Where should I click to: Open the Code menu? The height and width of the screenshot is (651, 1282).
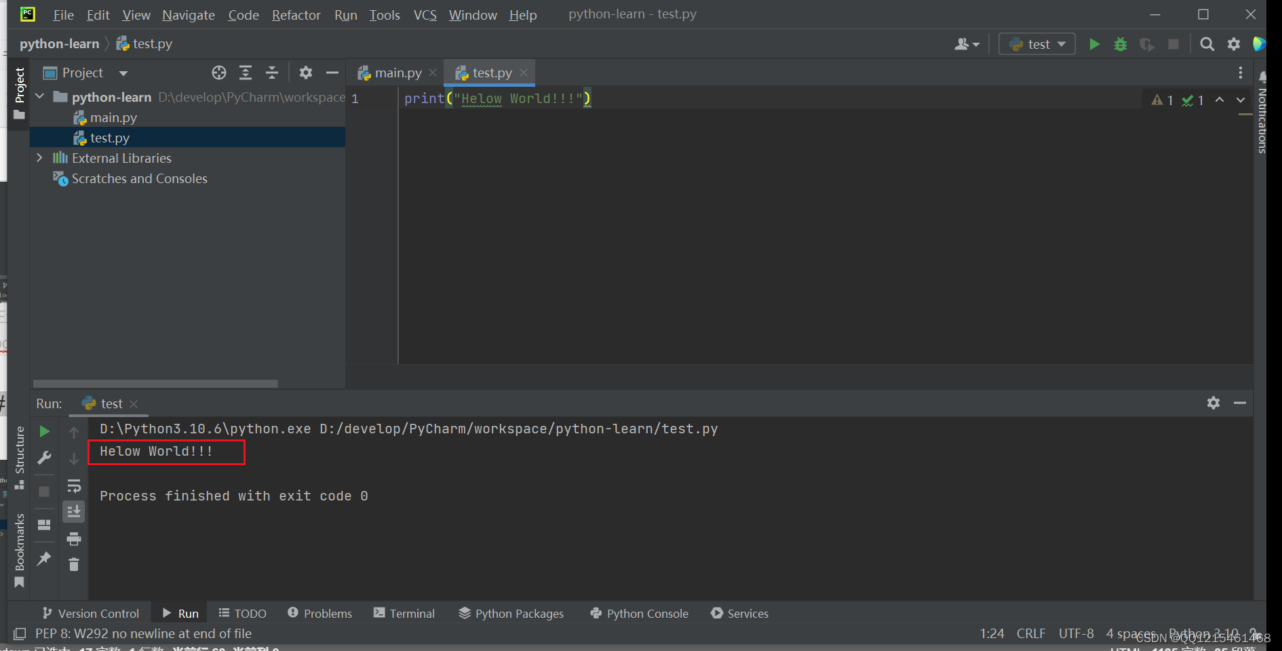click(x=244, y=15)
